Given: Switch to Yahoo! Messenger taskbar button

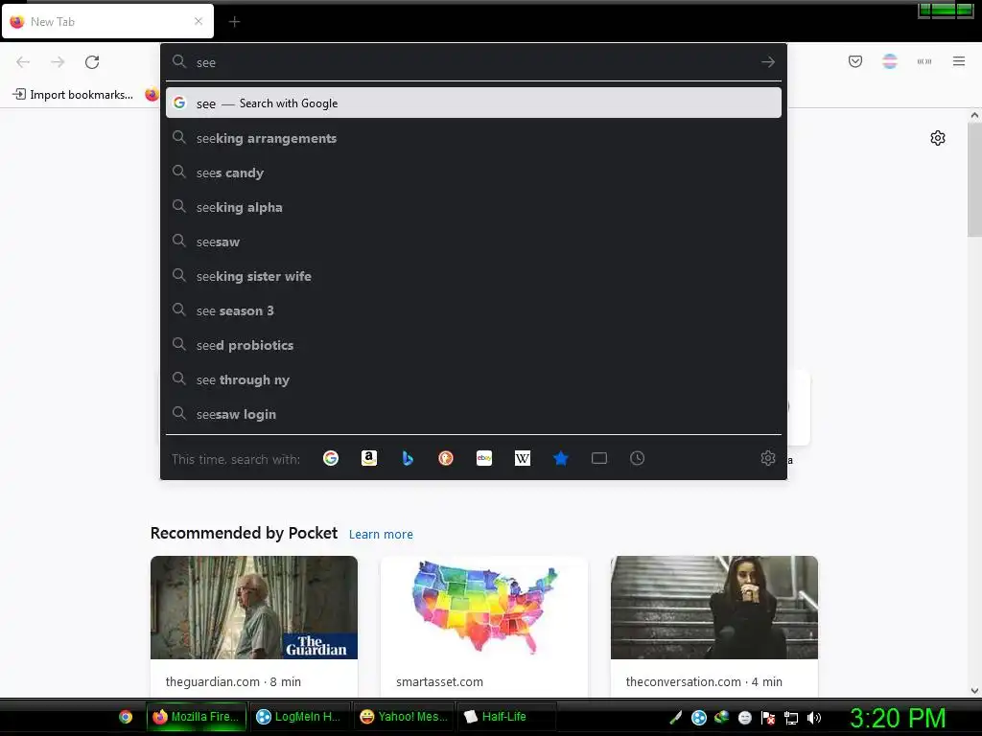Looking at the screenshot, I should (405, 717).
